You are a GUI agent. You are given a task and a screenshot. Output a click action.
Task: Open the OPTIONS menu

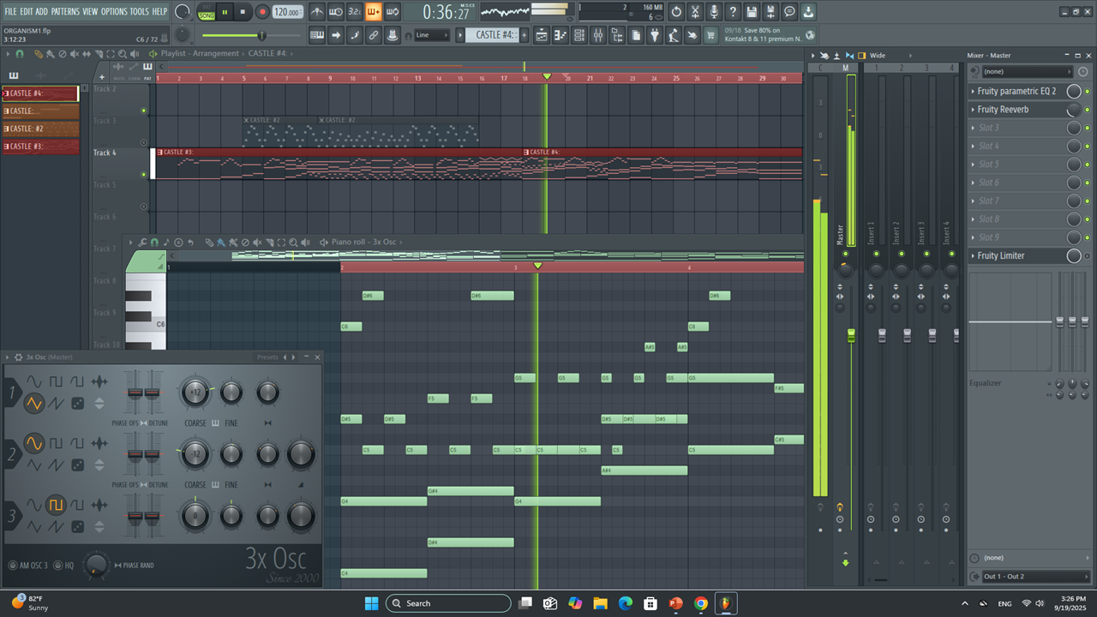[114, 12]
